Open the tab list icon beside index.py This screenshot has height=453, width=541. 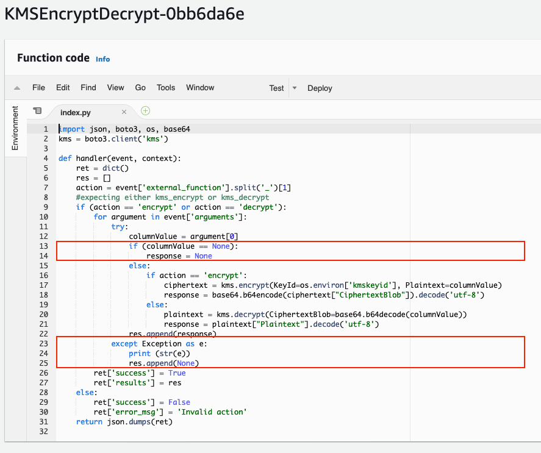pos(37,111)
